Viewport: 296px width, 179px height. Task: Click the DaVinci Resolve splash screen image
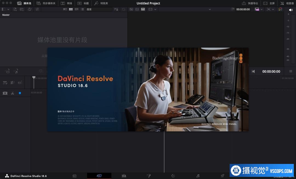click(148, 89)
